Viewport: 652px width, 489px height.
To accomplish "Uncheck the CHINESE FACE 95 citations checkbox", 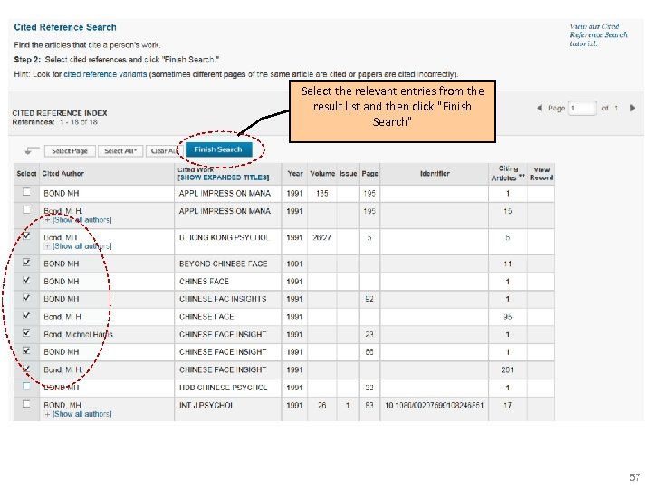I will click(x=26, y=315).
